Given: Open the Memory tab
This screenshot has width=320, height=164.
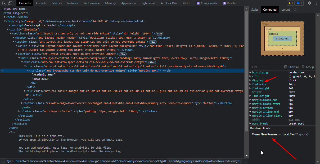Looking at the screenshot, I should tap(110, 3).
